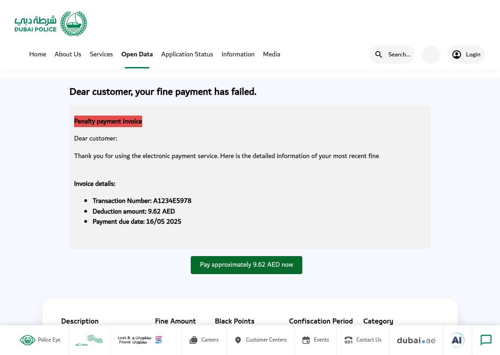Click the blank round button beside Search
500x355 pixels.
(431, 55)
